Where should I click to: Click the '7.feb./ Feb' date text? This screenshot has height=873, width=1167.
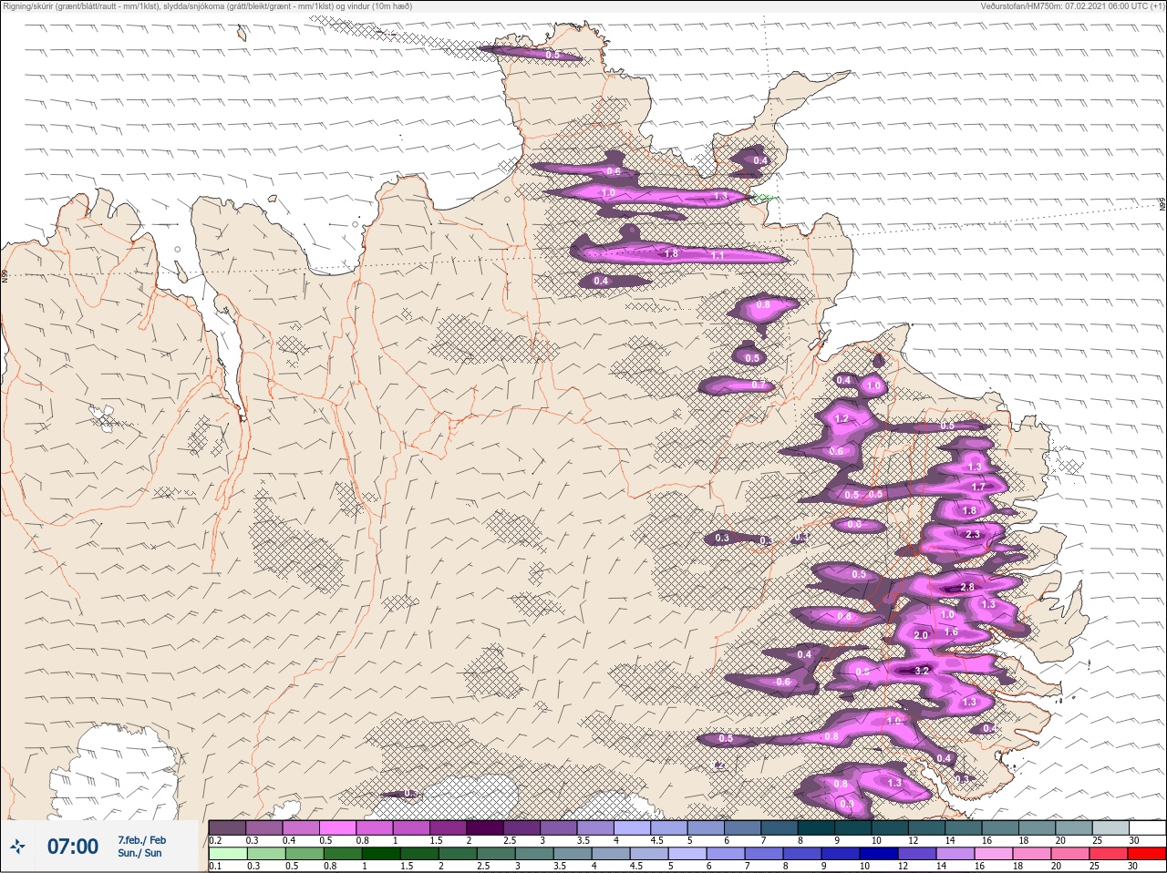pos(142,840)
